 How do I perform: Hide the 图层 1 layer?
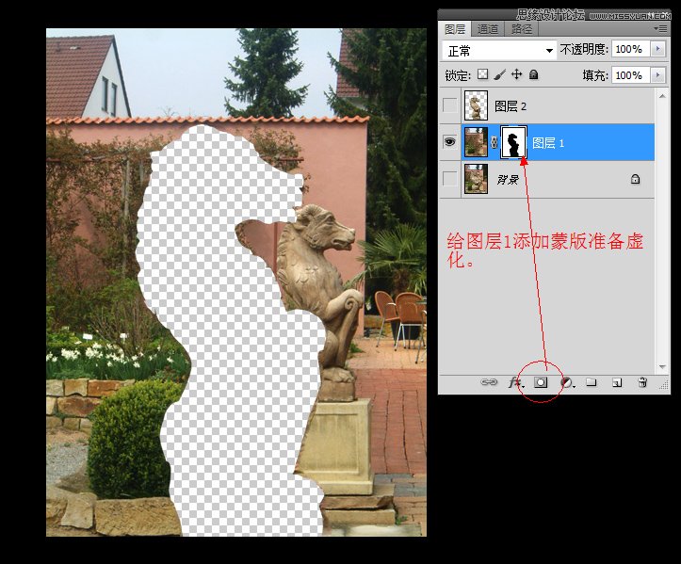tap(449, 142)
